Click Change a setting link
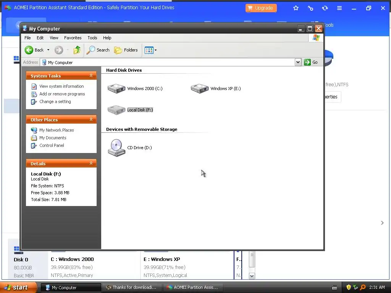The image size is (391, 293). point(55,101)
